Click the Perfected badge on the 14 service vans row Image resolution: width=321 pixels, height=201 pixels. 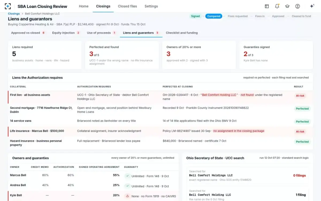click(302, 121)
